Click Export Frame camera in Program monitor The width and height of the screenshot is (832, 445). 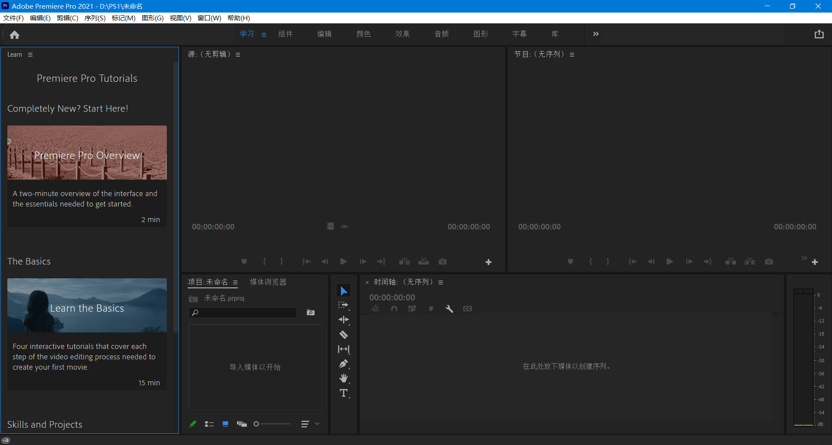769,261
